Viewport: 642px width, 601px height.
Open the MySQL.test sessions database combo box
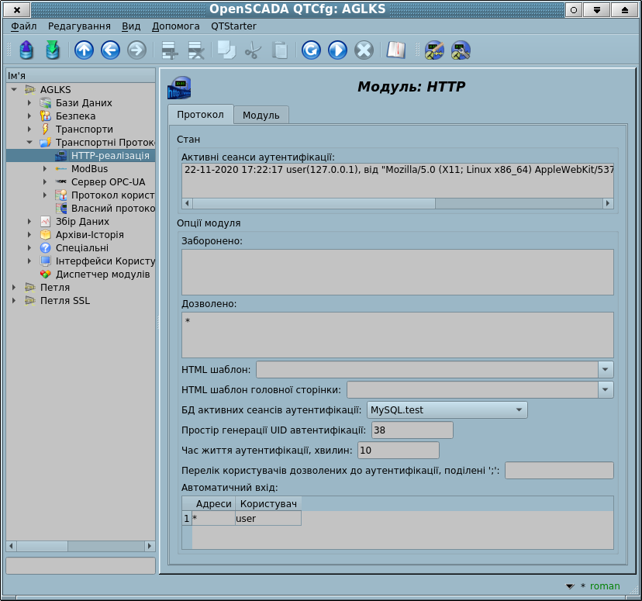[x=448, y=409]
